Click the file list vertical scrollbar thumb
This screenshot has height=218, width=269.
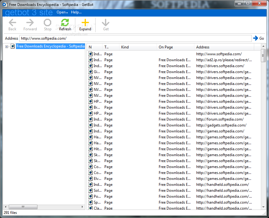point(263,56)
